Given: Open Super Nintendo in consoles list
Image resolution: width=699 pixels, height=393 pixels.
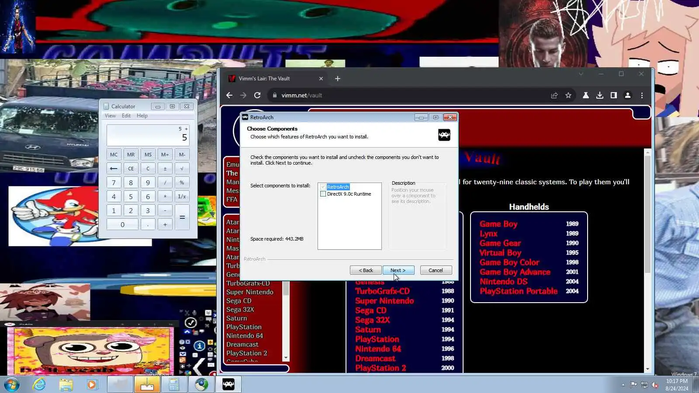Looking at the screenshot, I should click(x=384, y=301).
